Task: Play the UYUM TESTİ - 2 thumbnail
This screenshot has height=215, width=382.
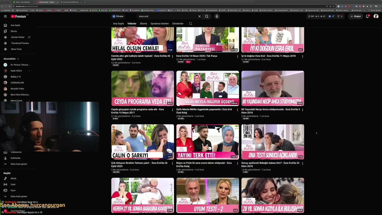Action: point(208,195)
